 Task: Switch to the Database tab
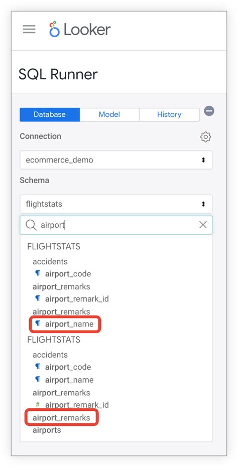pyautogui.click(x=50, y=115)
